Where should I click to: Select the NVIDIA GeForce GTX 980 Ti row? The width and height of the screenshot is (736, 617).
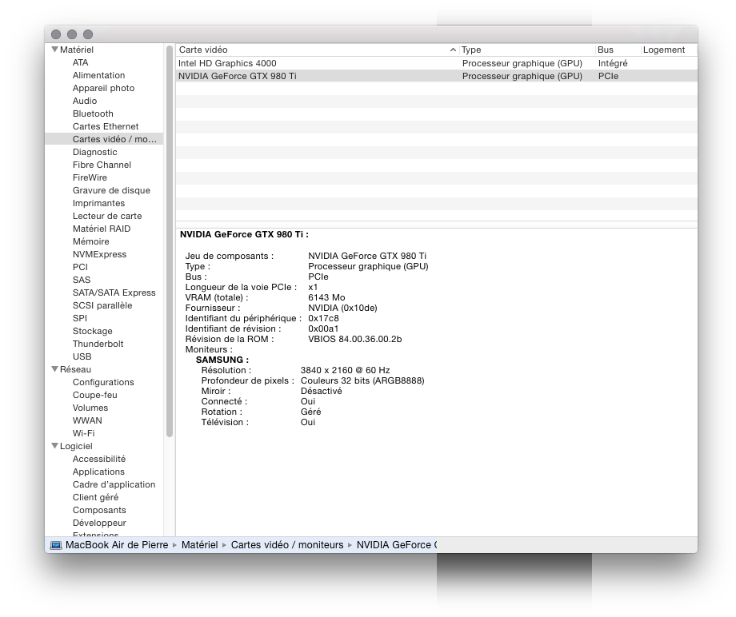tap(437, 76)
